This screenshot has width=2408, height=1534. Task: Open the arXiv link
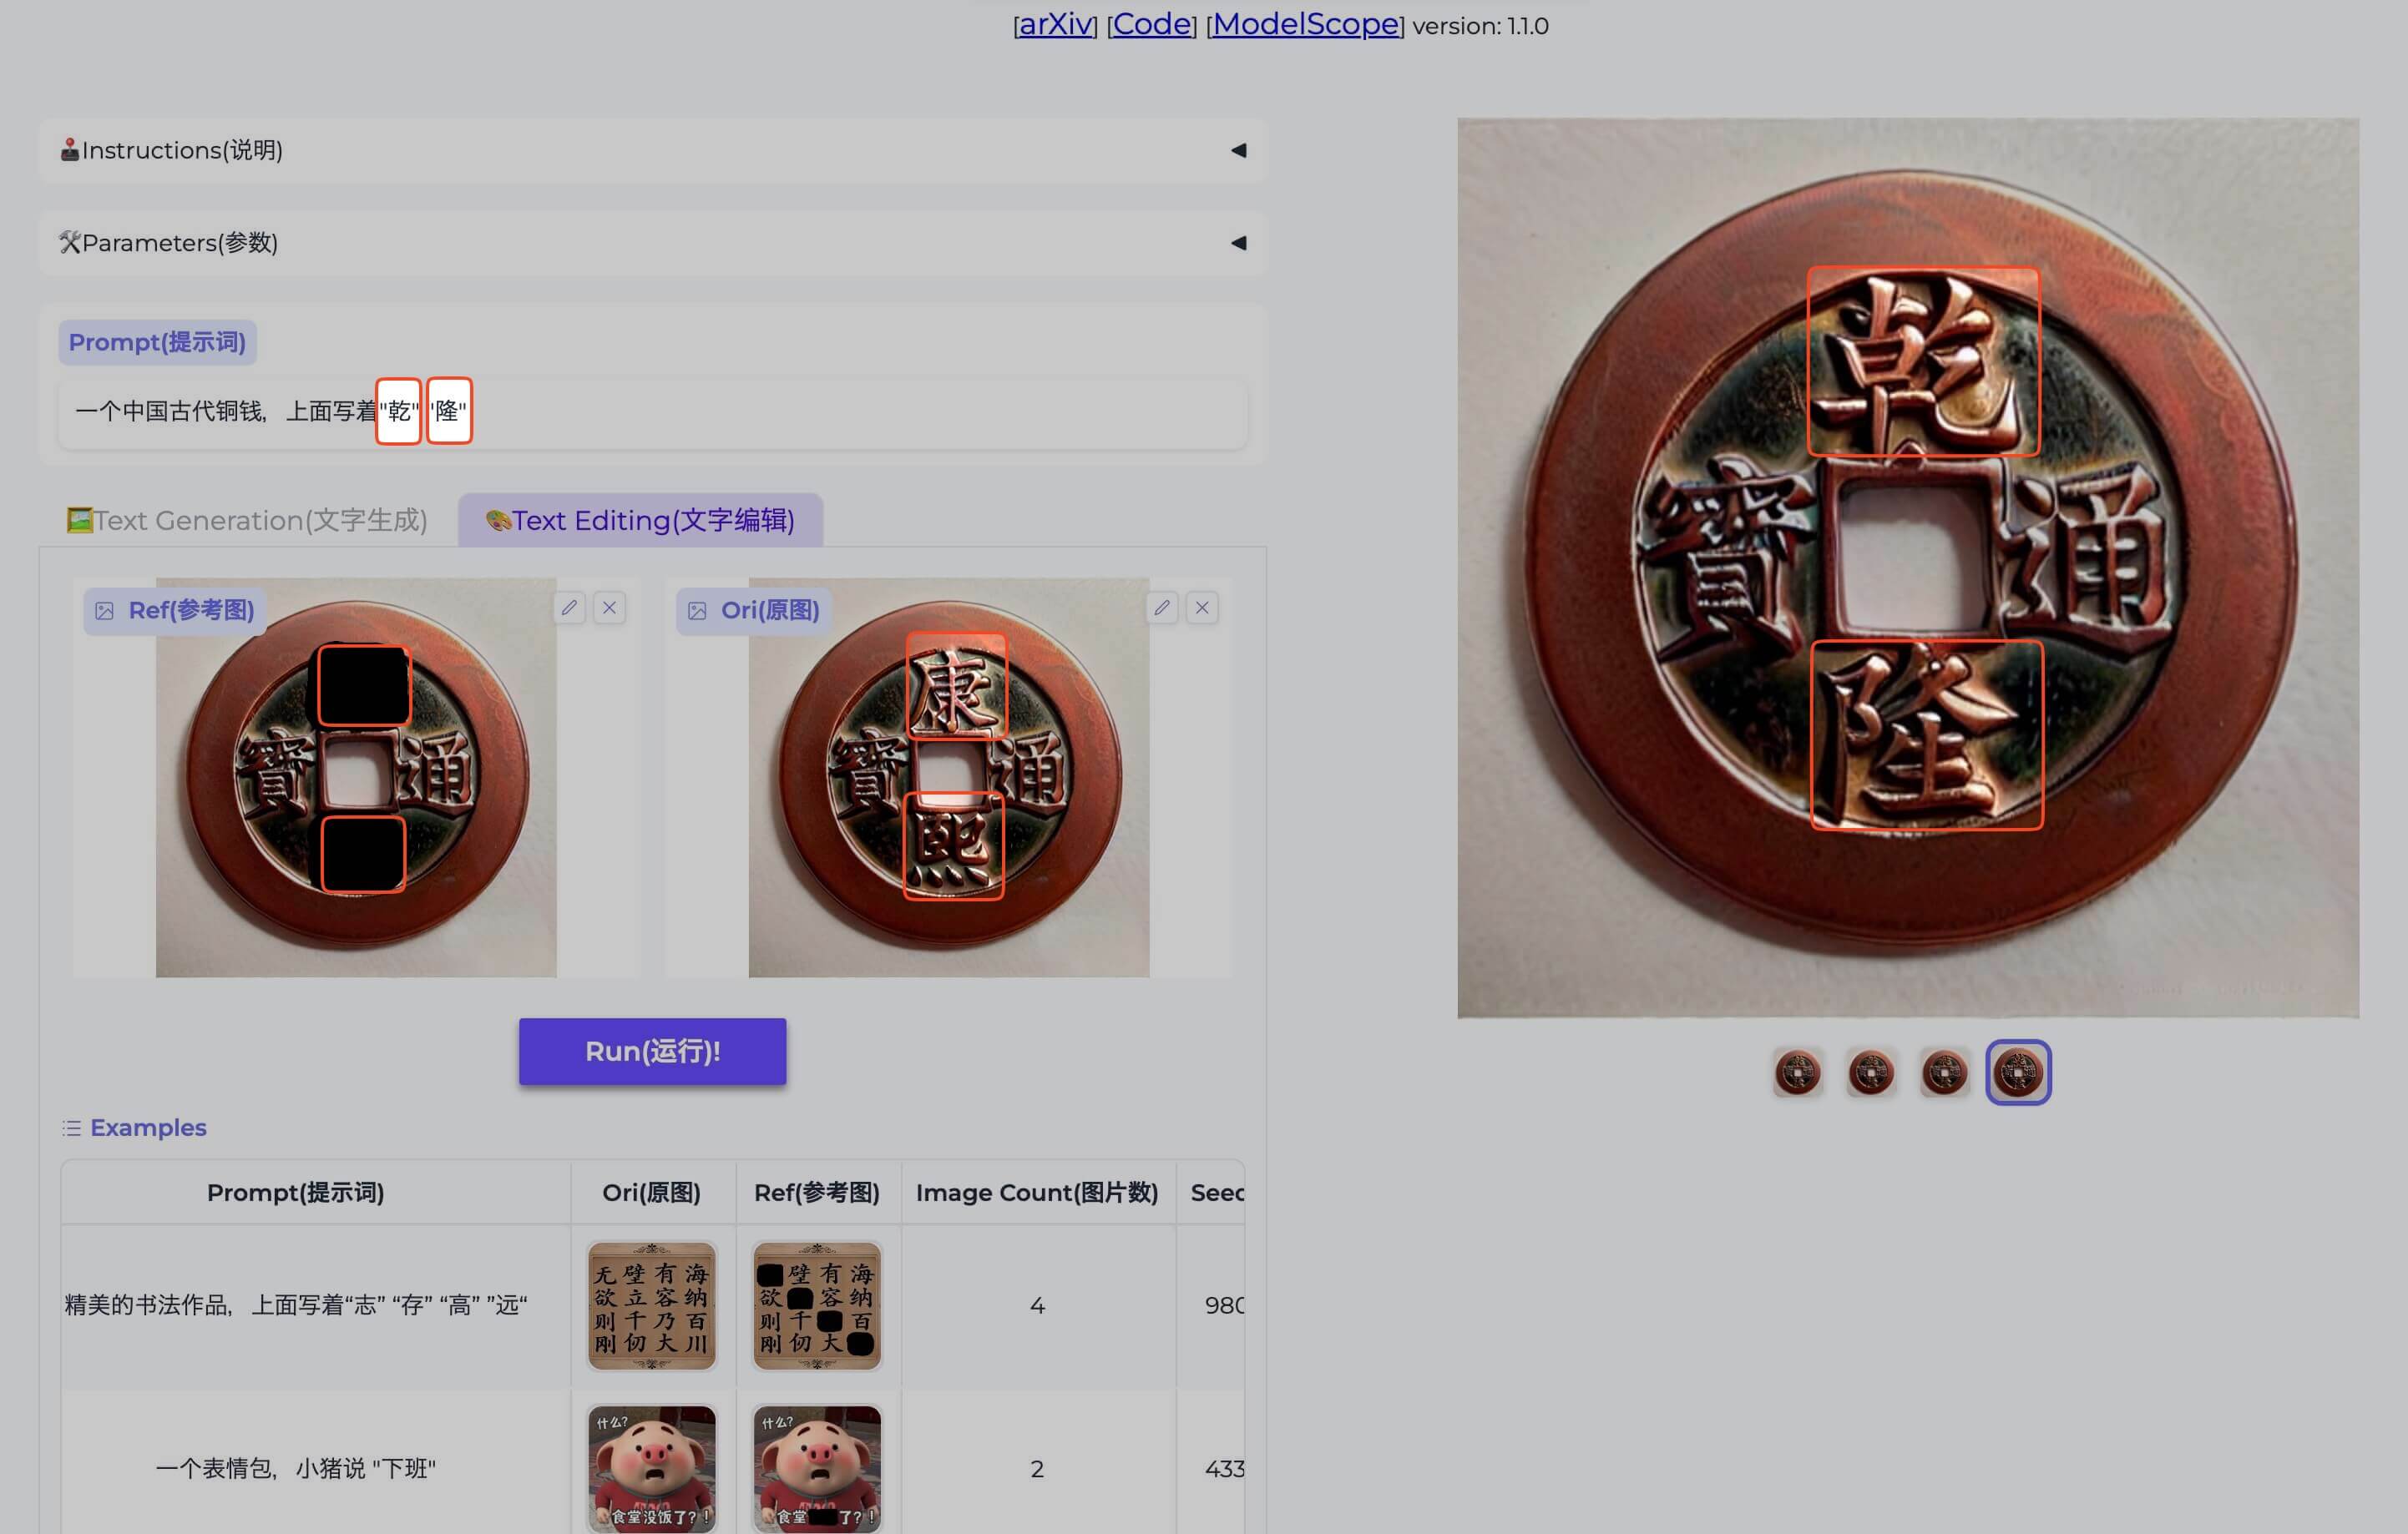[1055, 25]
